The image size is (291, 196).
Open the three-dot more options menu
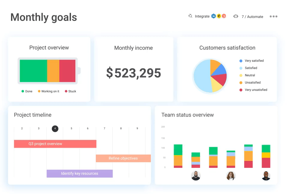(274, 16)
